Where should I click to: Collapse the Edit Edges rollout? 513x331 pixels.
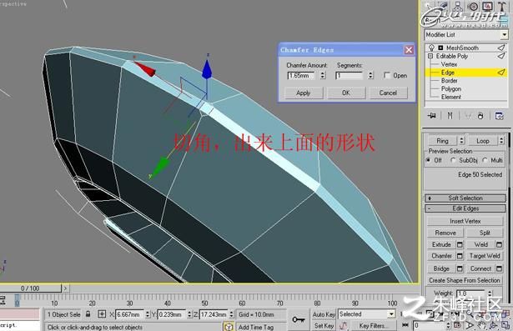(465, 208)
